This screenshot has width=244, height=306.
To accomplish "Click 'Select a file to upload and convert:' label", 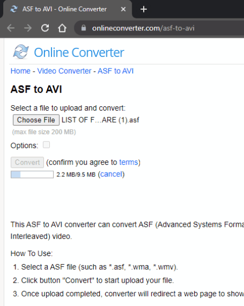I will coord(68,108).
